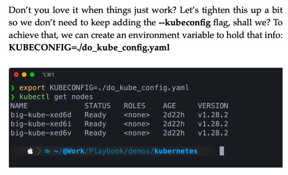Select node name big-kube-xed6i
The width and height of the screenshot is (288, 175).
tap(41, 124)
